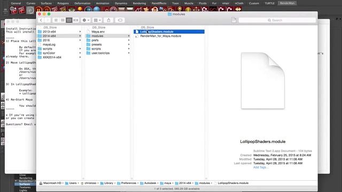Click the Share button in Finder toolbar
The height and width of the screenshot is (192, 342).
pos(108,20)
